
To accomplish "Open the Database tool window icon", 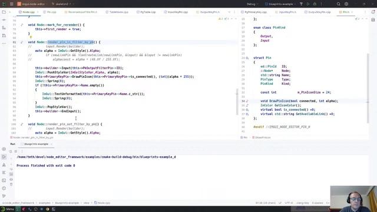I will pyautogui.click(x=373, y=19).
